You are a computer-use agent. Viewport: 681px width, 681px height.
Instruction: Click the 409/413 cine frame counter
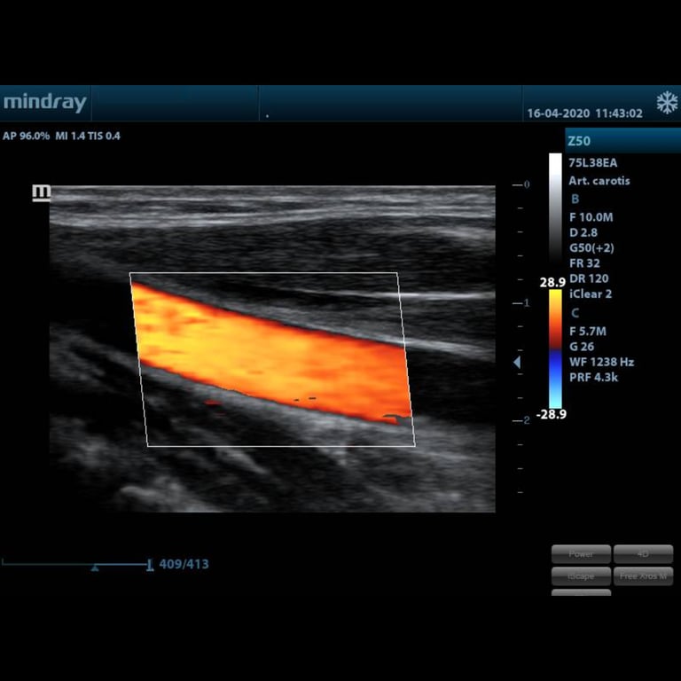pyautogui.click(x=184, y=564)
